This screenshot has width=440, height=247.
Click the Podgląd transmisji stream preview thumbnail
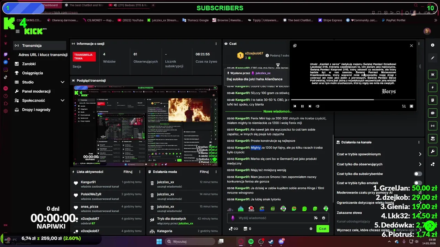tap(145, 126)
